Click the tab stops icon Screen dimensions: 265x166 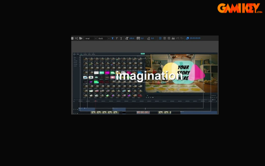click(173, 38)
